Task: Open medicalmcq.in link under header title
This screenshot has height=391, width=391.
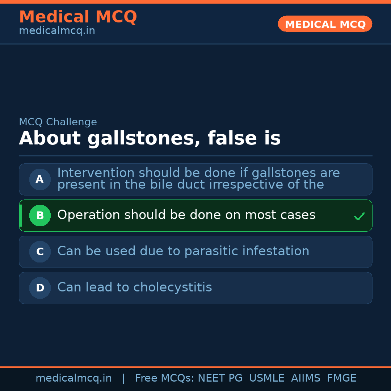Action: coord(57,31)
